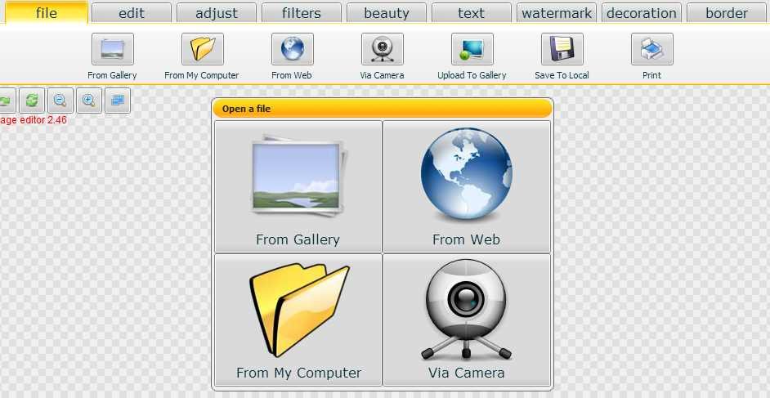Screen dimensions: 770x398
Task: Click Save To Local floppy disk icon
Action: 562,50
